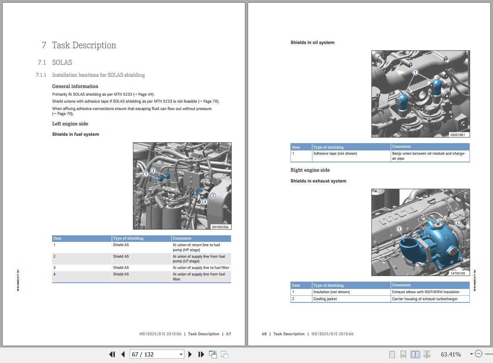This screenshot has width=493, height=363.
Task: Open the page number dropdown
Action: tap(181, 355)
